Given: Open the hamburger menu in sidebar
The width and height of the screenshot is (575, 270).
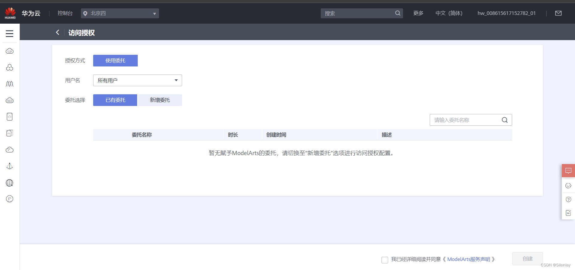Looking at the screenshot, I should (x=10, y=34).
